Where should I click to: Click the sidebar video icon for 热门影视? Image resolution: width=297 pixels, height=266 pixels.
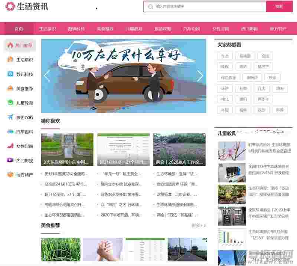click(x=10, y=160)
